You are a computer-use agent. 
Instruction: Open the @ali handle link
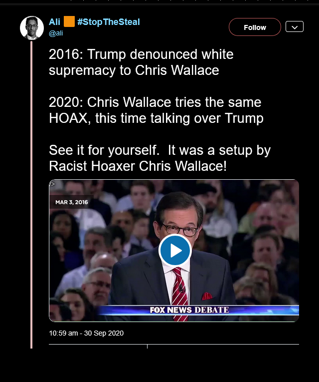56,33
